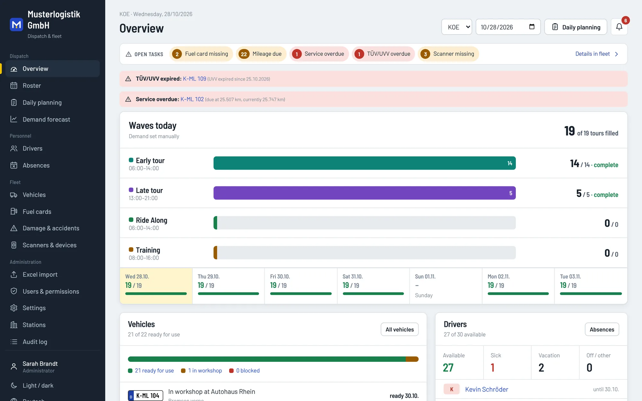Open driver Kevin Schröder link
The image size is (642, 401).
(487, 389)
